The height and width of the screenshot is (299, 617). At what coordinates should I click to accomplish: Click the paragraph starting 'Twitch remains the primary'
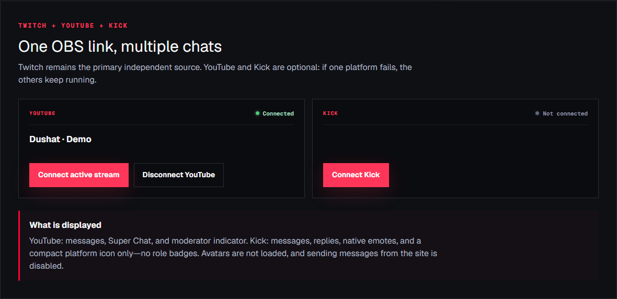pyautogui.click(x=215, y=74)
